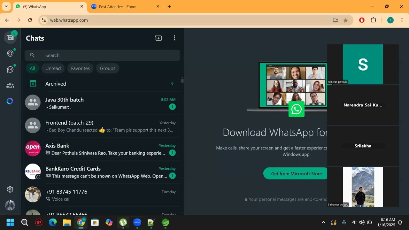This screenshot has width=409, height=230.
Task: Reload the WhatsApp page
Action: click(x=30, y=20)
